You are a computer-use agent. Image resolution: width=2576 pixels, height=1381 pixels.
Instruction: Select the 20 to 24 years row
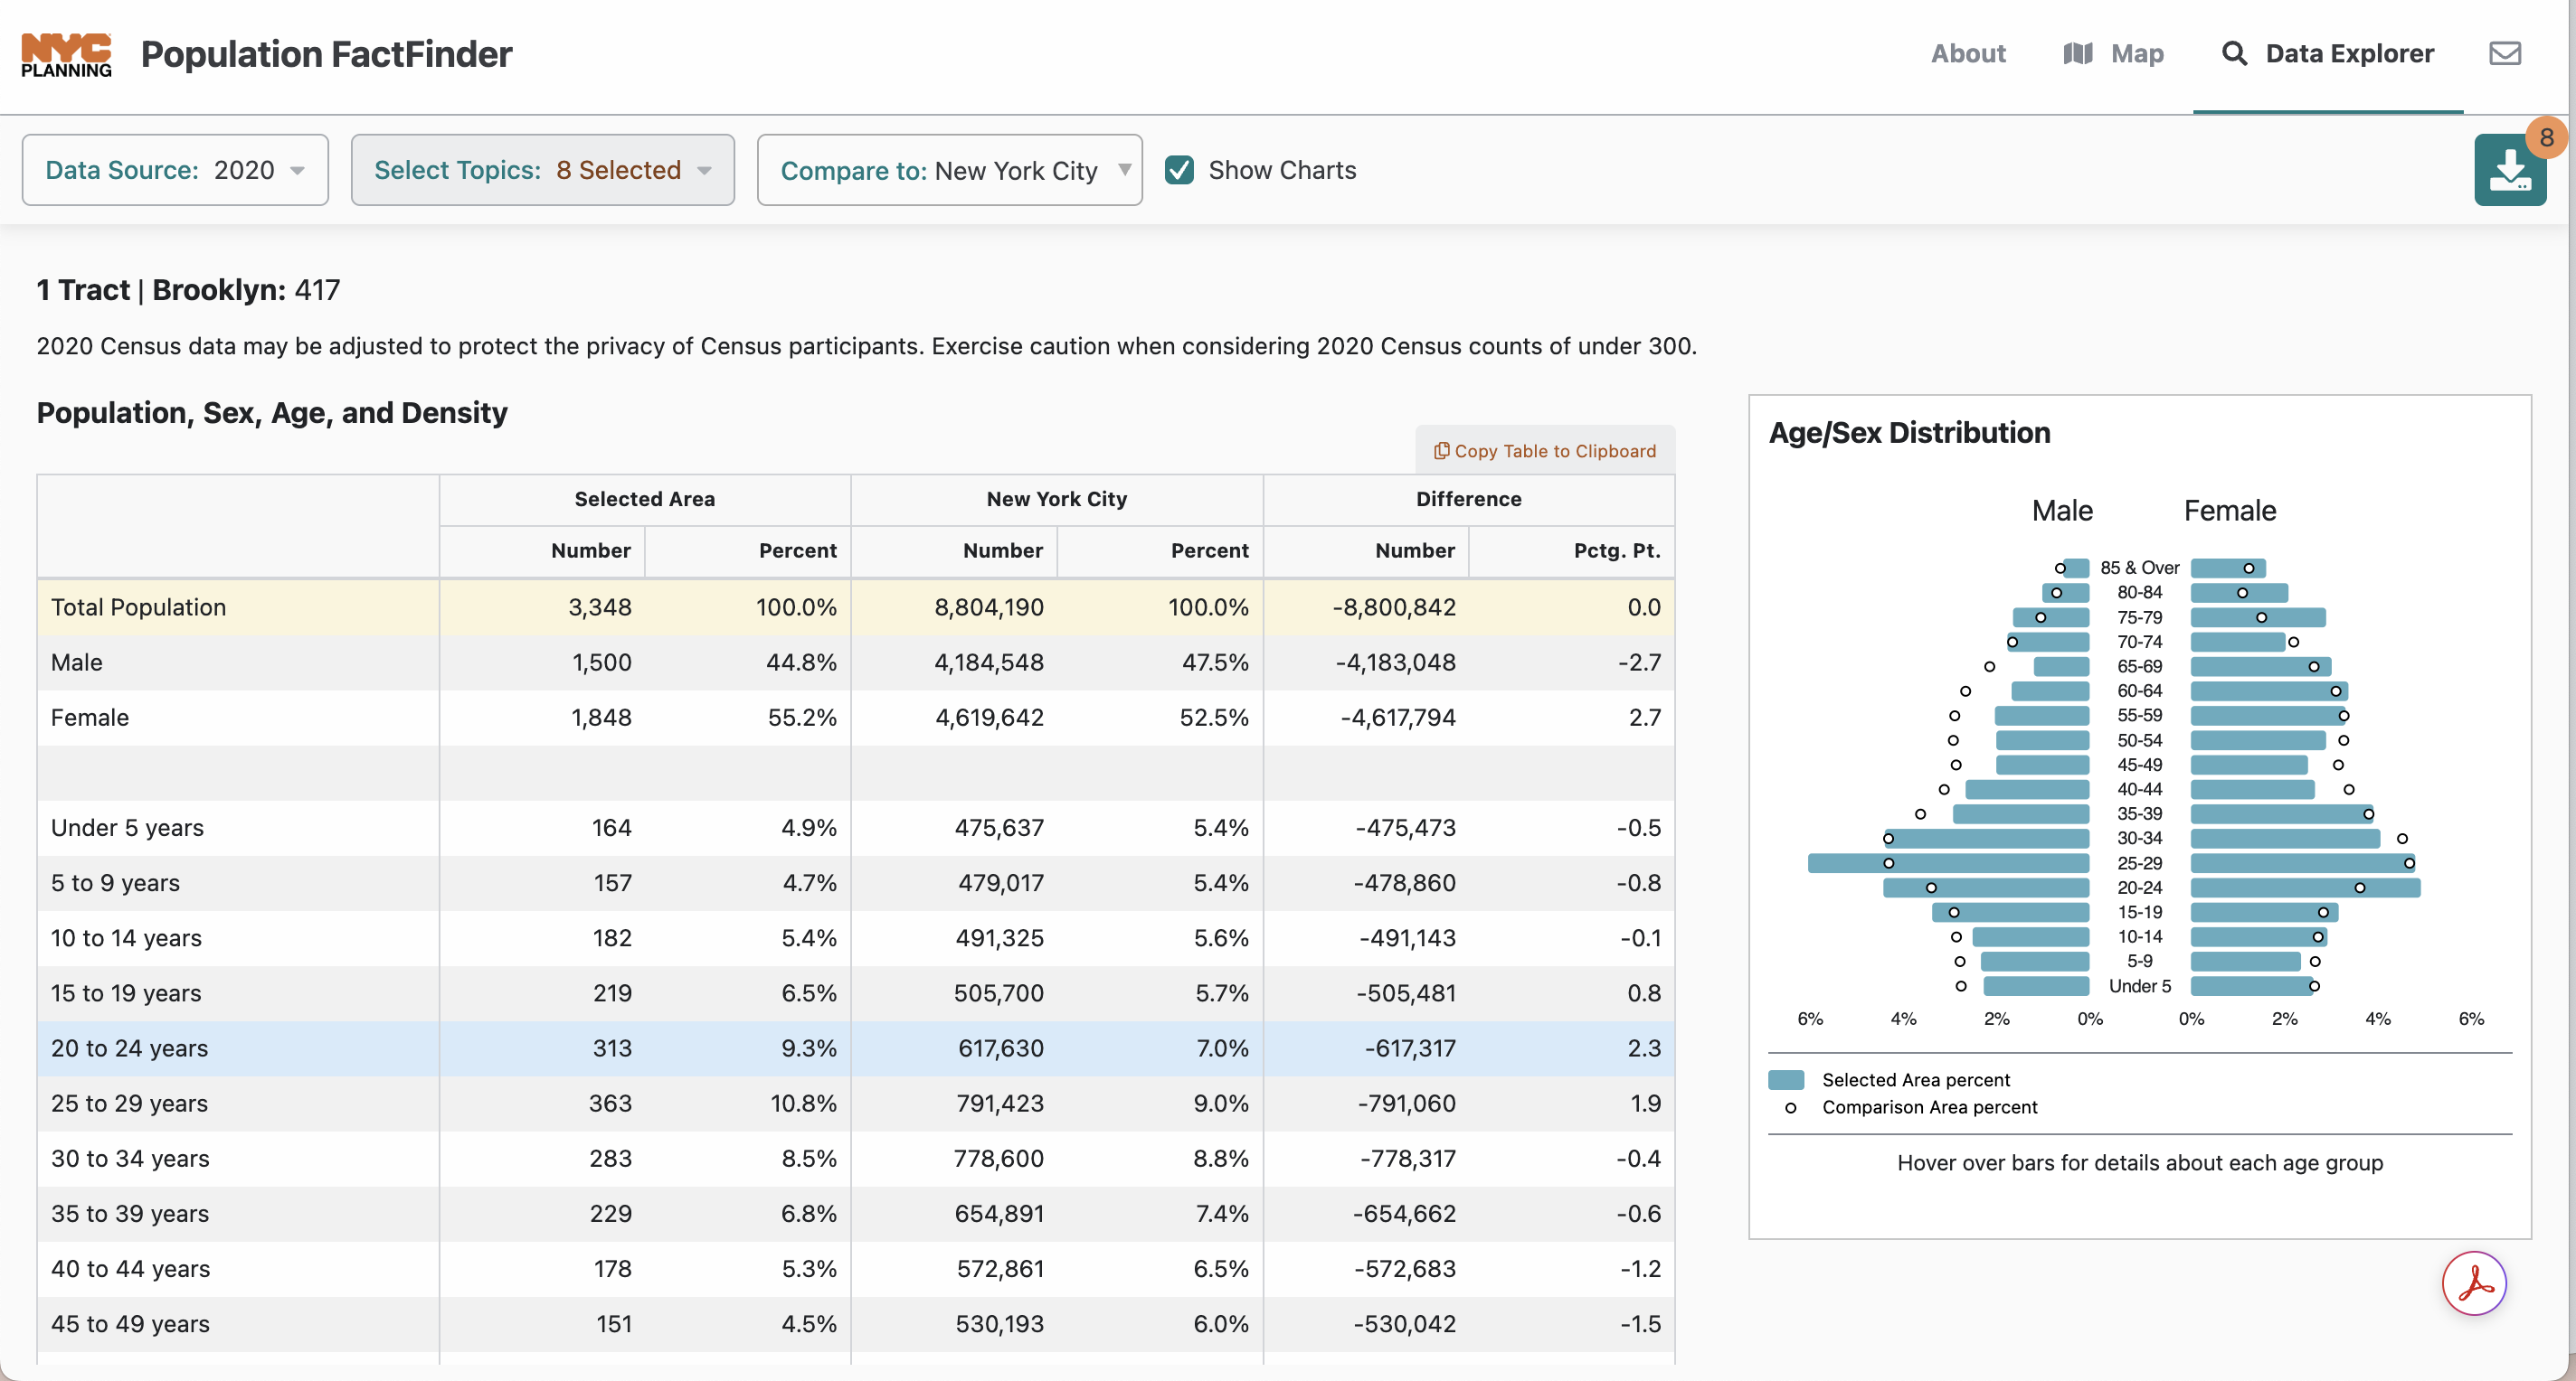130,1048
